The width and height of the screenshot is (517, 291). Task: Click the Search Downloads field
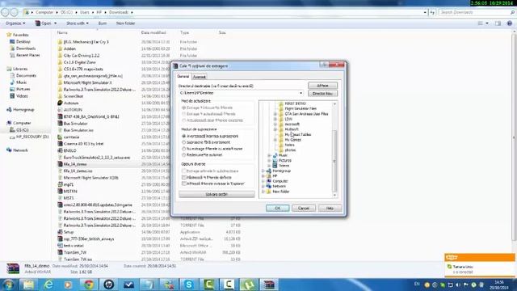[x=477, y=12]
